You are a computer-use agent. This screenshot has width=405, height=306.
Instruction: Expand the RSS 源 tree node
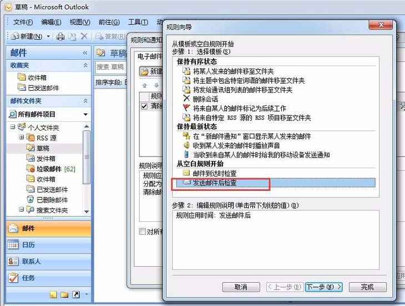(22, 137)
